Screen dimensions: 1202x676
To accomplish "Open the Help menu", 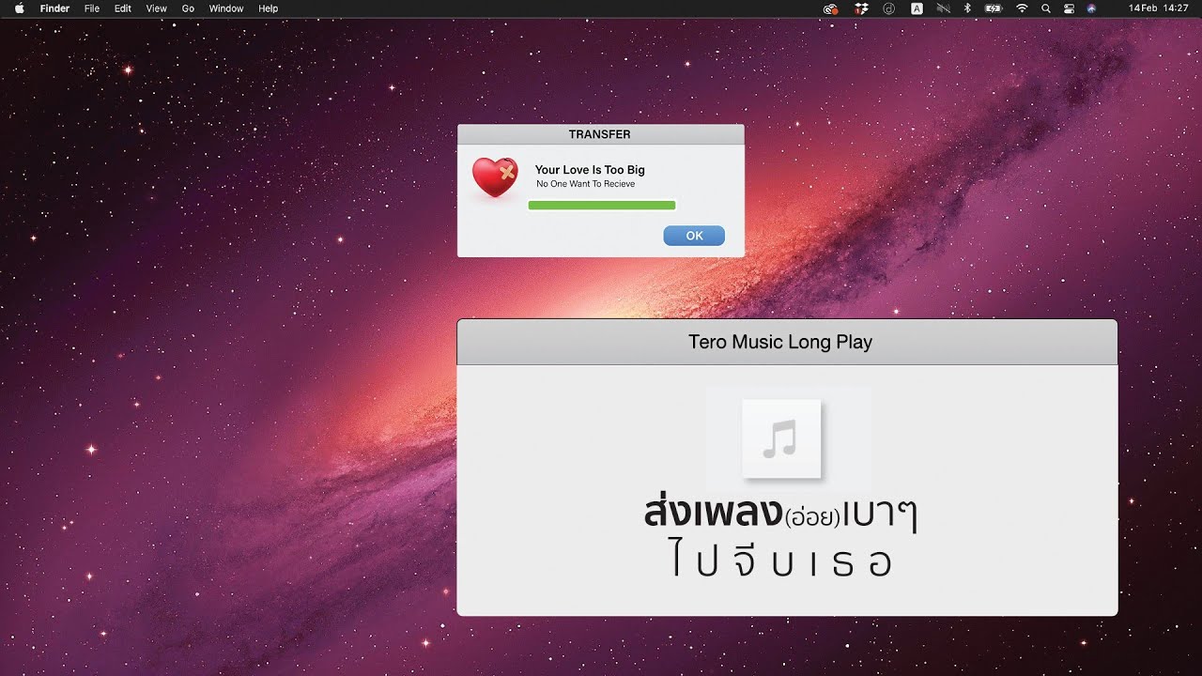I will (269, 8).
